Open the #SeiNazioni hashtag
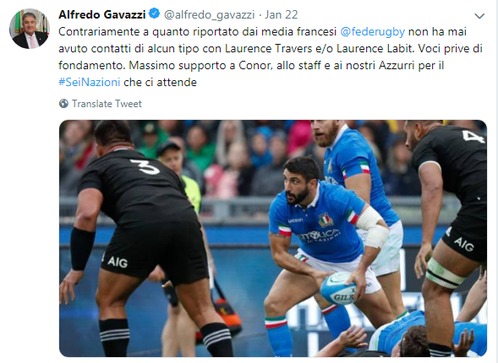The image size is (498, 363). [90, 83]
